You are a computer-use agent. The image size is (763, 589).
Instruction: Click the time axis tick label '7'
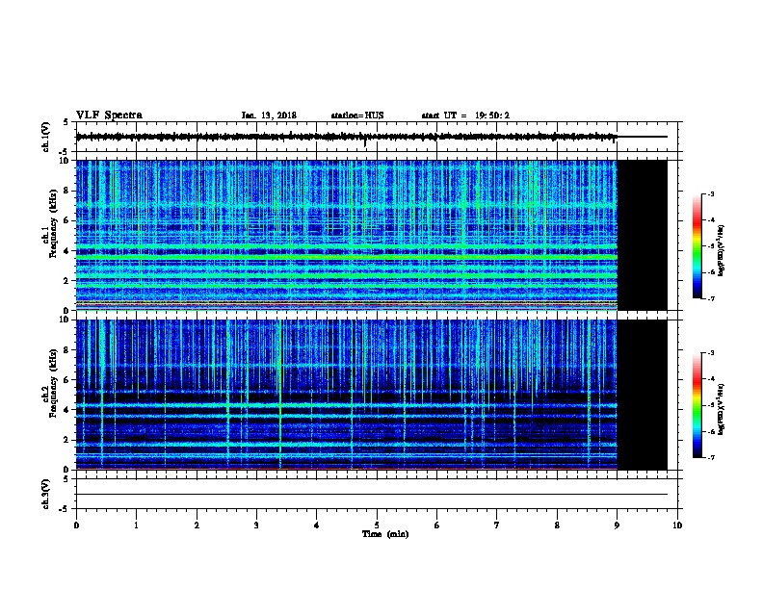coord(497,525)
